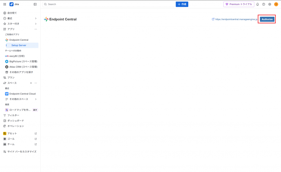Open the endpointcentral.manageengine.jp link

coord(236,19)
